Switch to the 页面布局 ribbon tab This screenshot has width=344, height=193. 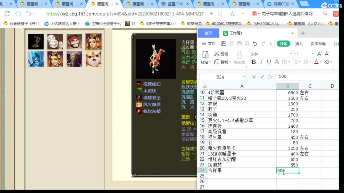[x=318, y=44]
